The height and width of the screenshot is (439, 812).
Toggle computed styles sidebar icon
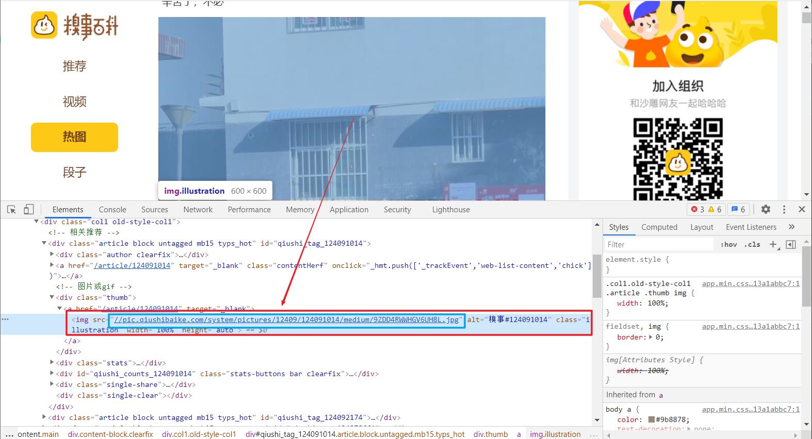pos(791,244)
